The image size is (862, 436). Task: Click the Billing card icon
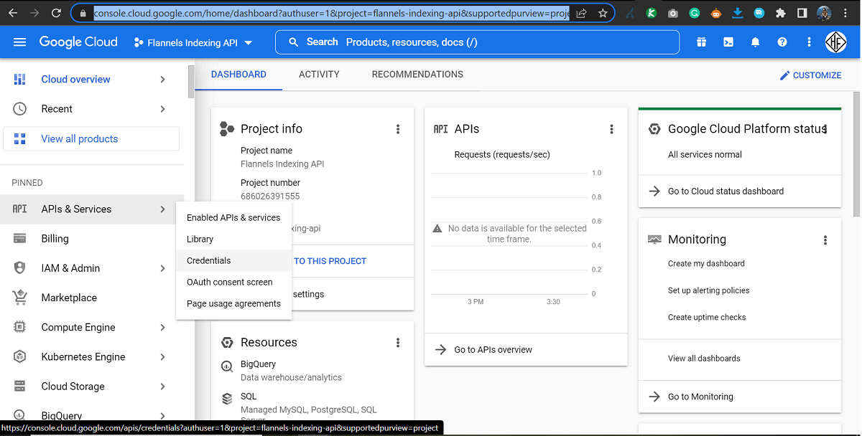point(20,239)
